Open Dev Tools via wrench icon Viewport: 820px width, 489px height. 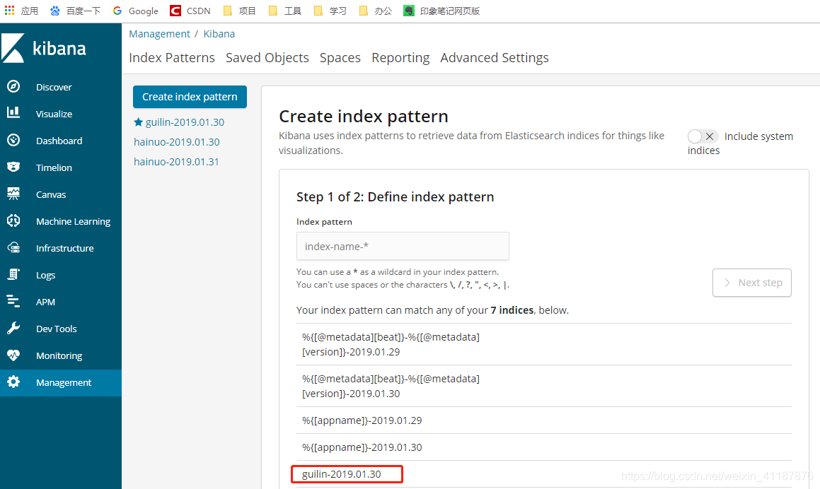click(x=13, y=328)
